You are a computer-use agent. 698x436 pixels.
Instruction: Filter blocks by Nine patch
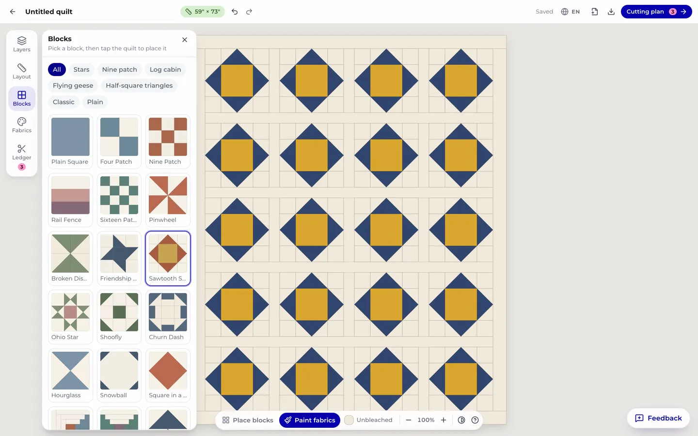[x=120, y=70]
